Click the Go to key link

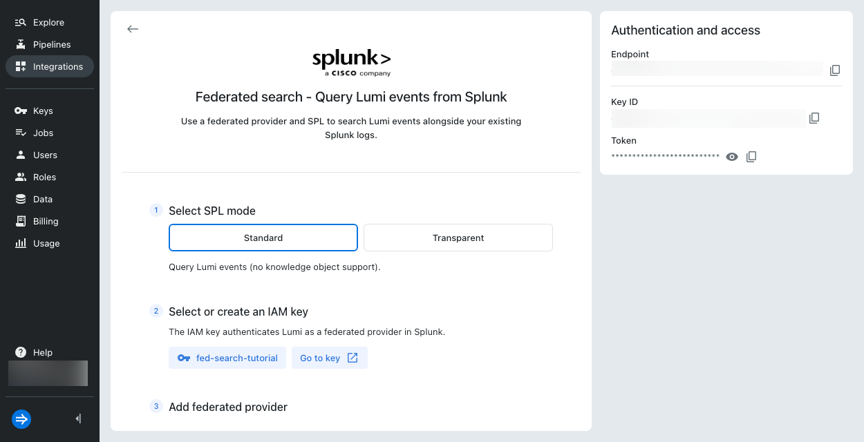click(330, 358)
